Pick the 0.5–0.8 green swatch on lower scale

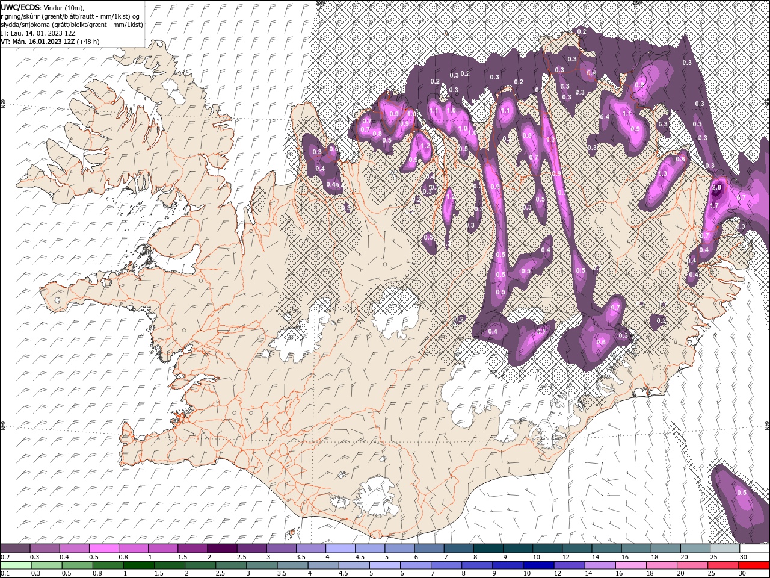coord(76,565)
